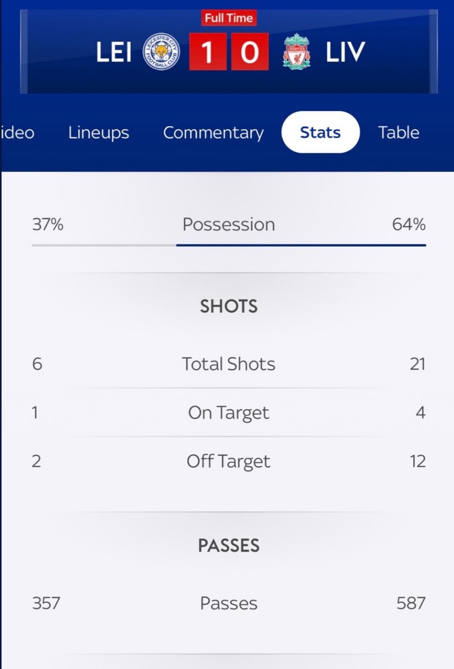Viewport: 454px width, 669px height.
Task: Open the Table tab
Action: click(x=399, y=133)
